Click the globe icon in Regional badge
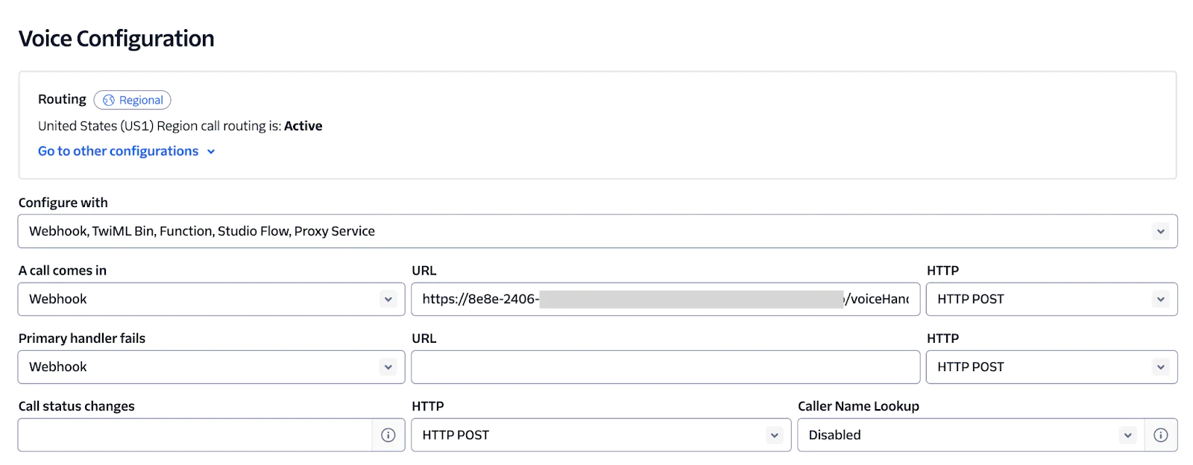Viewport: 1193px width, 465px height. (x=109, y=100)
